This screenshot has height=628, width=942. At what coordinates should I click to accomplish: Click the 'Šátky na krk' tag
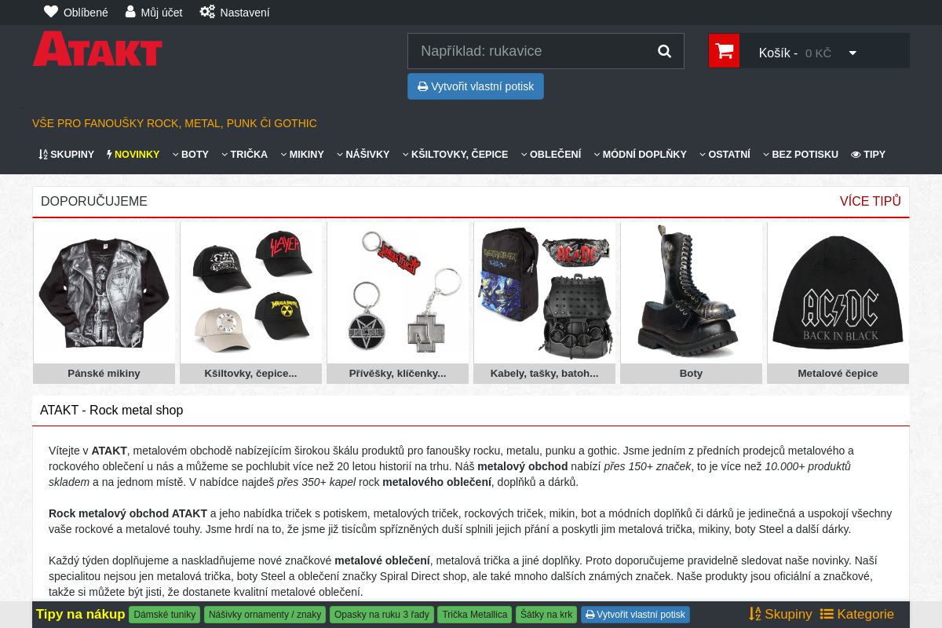pos(546,615)
